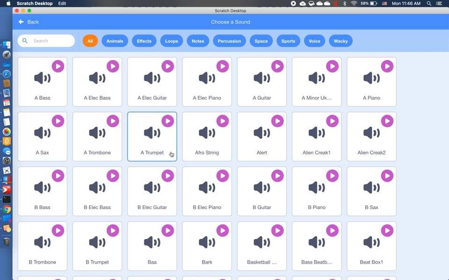The image size is (449, 280).
Task: Click inside the Search field
Action: coord(49,41)
